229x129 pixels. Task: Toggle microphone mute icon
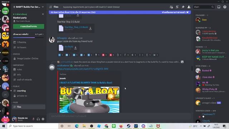pyautogui.click(x=33, y=119)
